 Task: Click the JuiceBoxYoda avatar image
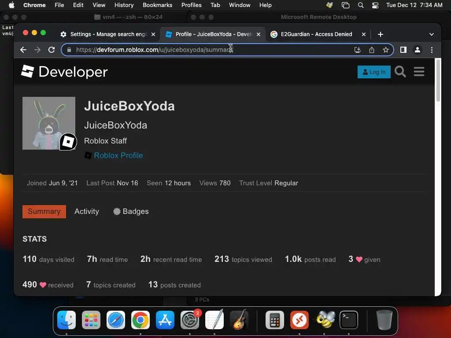(x=49, y=123)
